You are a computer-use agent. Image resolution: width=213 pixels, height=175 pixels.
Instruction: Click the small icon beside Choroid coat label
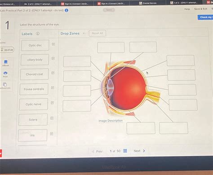(x=53, y=73)
